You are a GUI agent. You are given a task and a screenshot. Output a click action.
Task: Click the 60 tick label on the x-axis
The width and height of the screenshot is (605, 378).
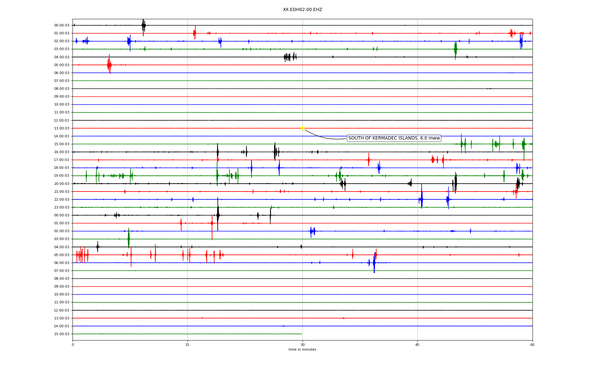tap(532, 345)
